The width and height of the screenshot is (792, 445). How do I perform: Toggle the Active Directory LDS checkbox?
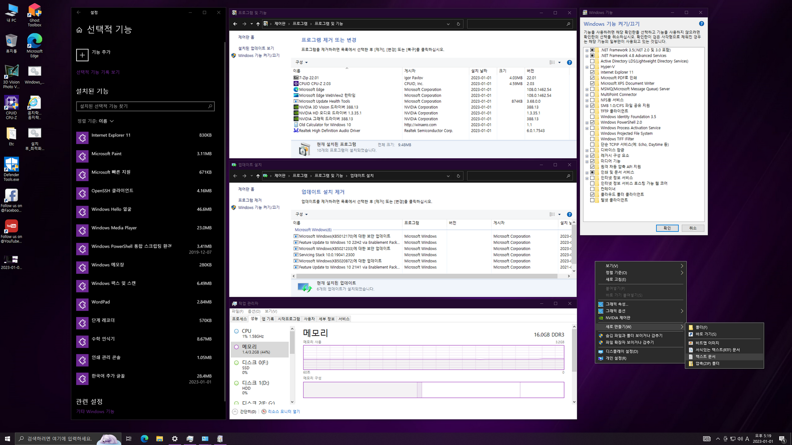[592, 61]
